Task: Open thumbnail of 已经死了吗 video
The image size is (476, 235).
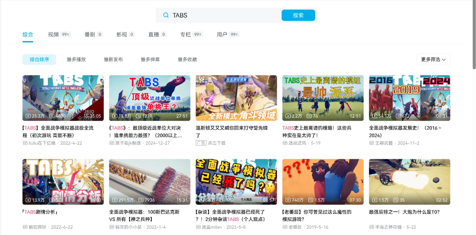Action: pos(237,182)
